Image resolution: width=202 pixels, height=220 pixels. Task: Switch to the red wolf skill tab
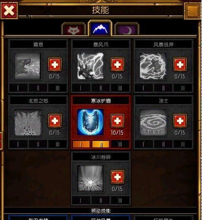coord(73,30)
